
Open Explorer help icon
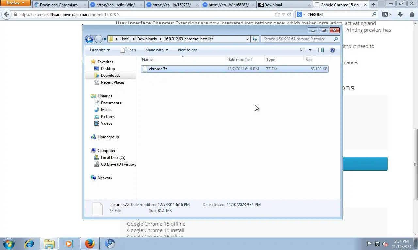point(333,50)
